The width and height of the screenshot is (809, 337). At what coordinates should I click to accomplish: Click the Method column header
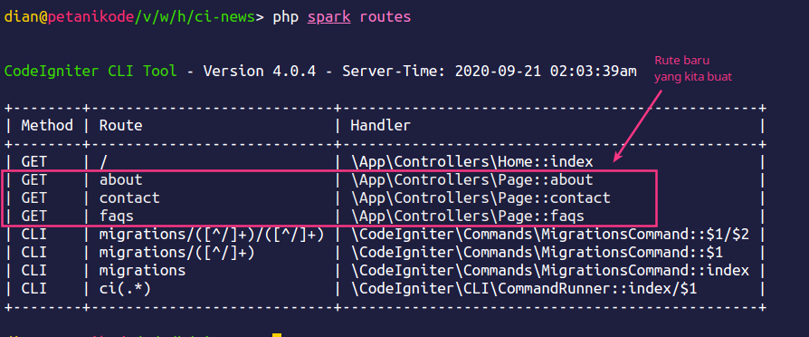47,125
